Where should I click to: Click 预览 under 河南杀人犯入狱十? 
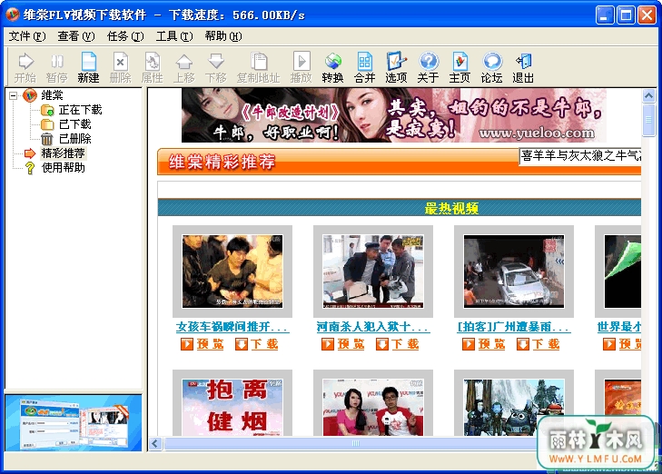click(x=343, y=344)
